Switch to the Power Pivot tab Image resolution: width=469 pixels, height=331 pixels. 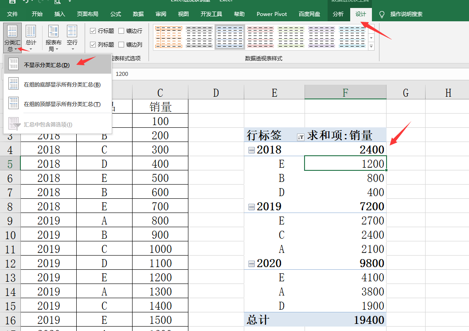click(272, 14)
